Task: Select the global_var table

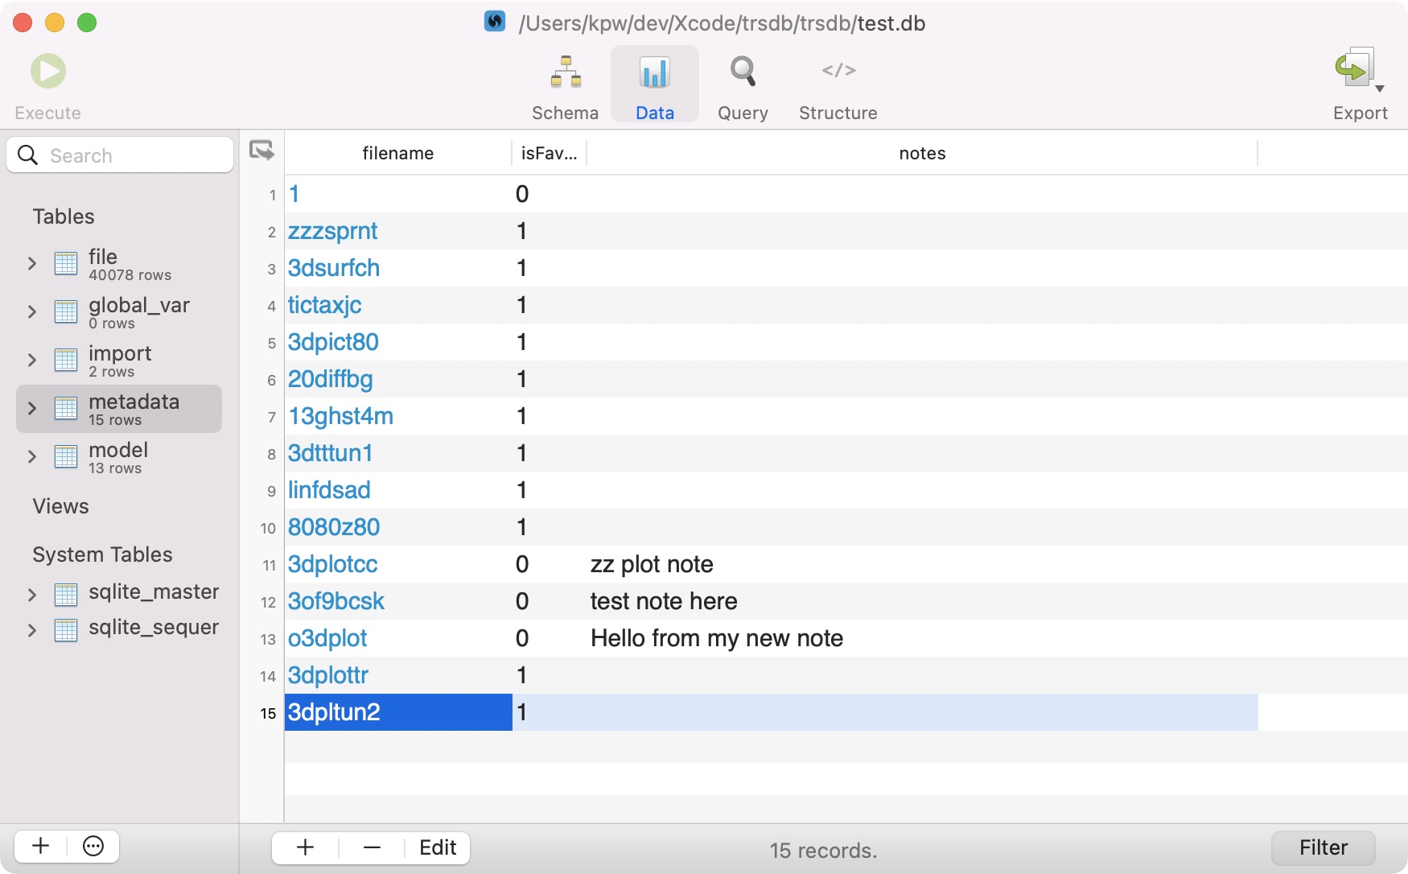Action: (x=119, y=312)
